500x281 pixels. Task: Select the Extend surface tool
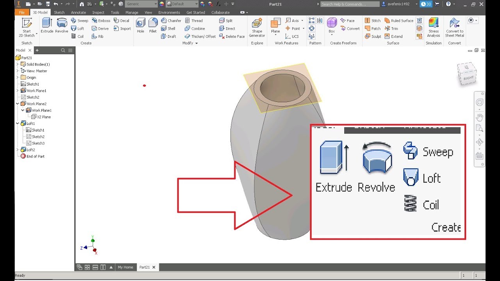(394, 36)
